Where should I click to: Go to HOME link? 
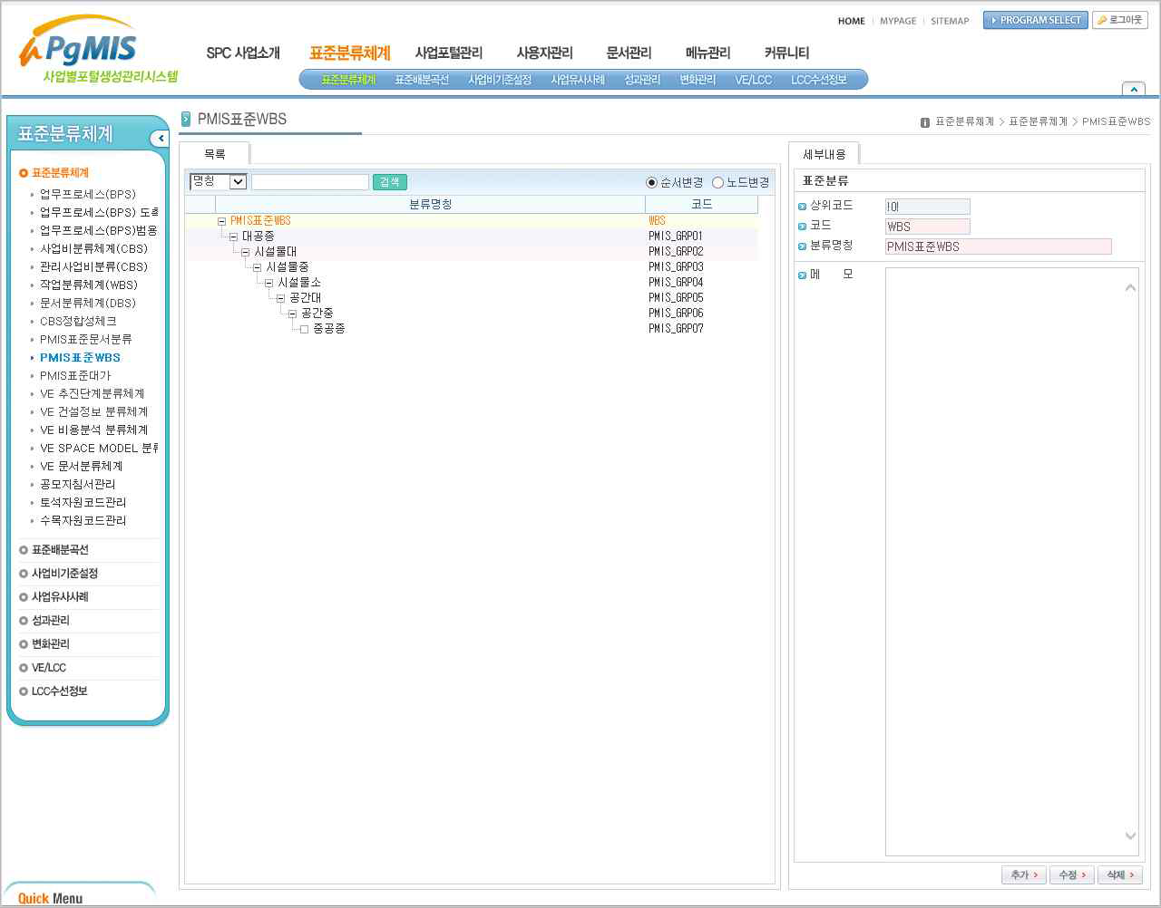pyautogui.click(x=852, y=21)
